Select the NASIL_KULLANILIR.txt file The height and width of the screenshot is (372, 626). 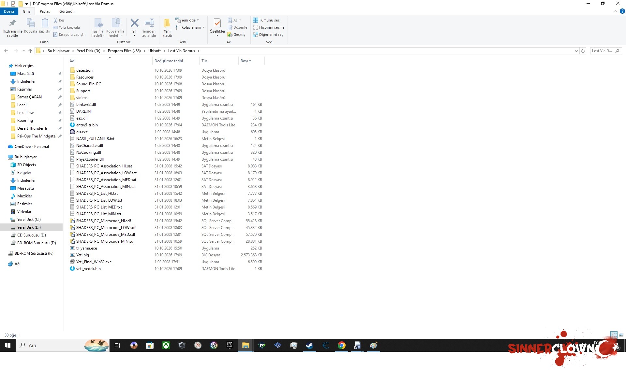[x=95, y=139]
